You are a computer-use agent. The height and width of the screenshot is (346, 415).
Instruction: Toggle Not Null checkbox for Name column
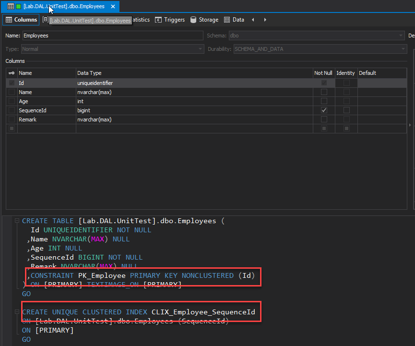pyautogui.click(x=324, y=92)
